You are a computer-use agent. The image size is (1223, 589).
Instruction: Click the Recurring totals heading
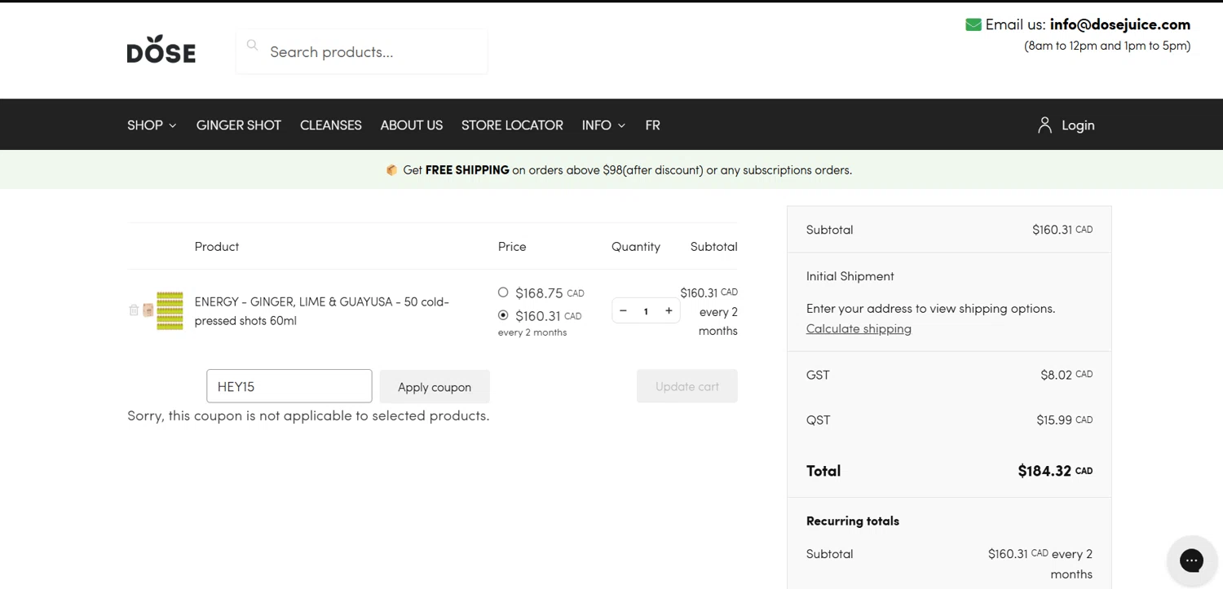click(x=853, y=521)
